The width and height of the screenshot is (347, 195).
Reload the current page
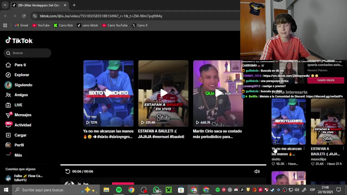pos(24,16)
